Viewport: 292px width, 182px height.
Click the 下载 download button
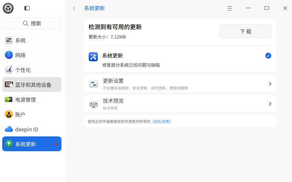coord(246,31)
